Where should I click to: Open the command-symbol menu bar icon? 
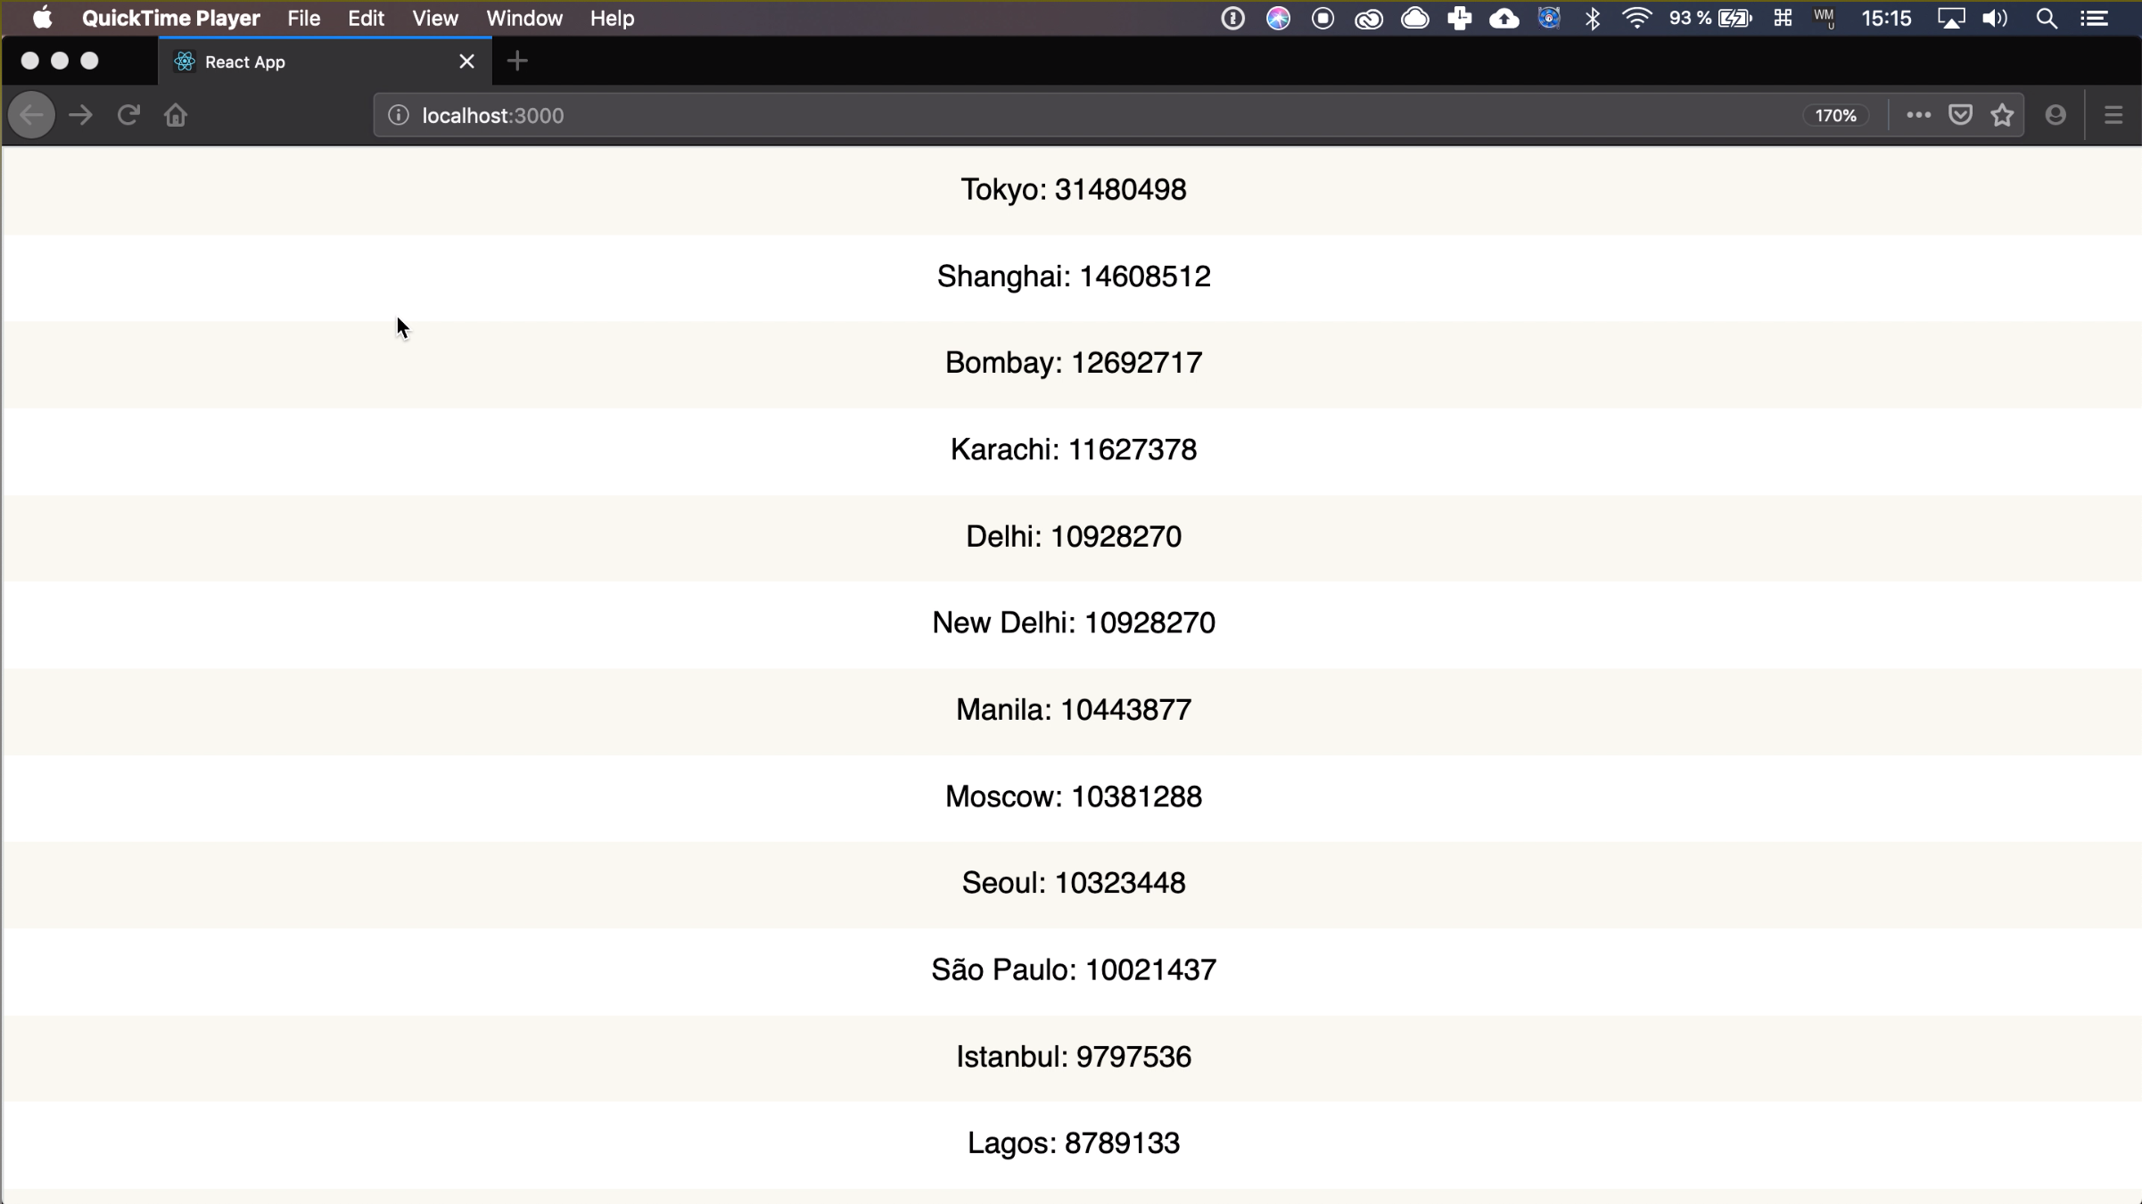[x=1783, y=18]
